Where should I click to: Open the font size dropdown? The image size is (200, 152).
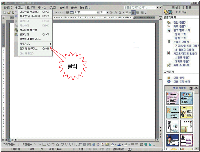pos(107,13)
